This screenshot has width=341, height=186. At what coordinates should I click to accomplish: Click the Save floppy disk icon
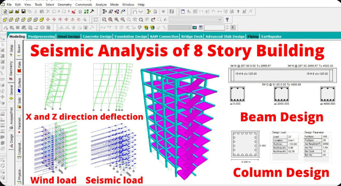tap(23, 12)
